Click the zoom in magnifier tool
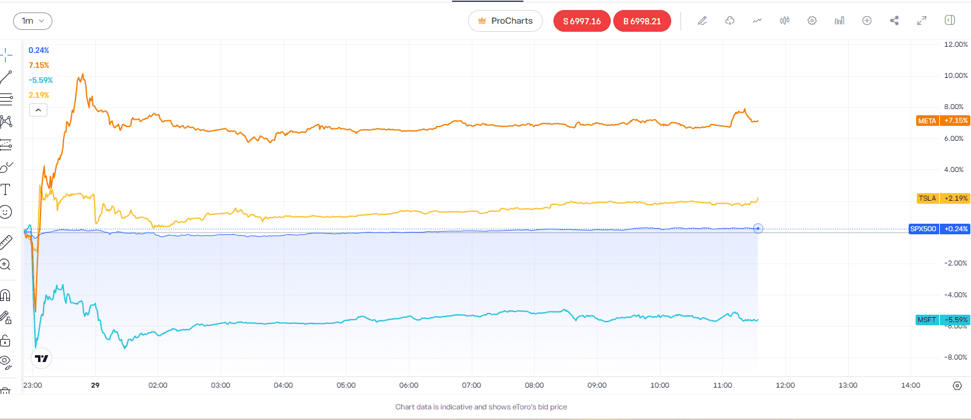The width and height of the screenshot is (971, 420). 5,264
